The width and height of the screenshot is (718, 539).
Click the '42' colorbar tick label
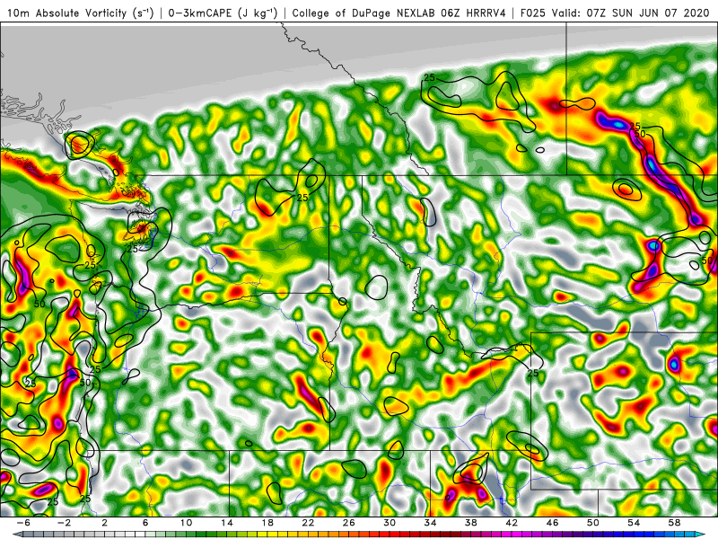(x=512, y=523)
